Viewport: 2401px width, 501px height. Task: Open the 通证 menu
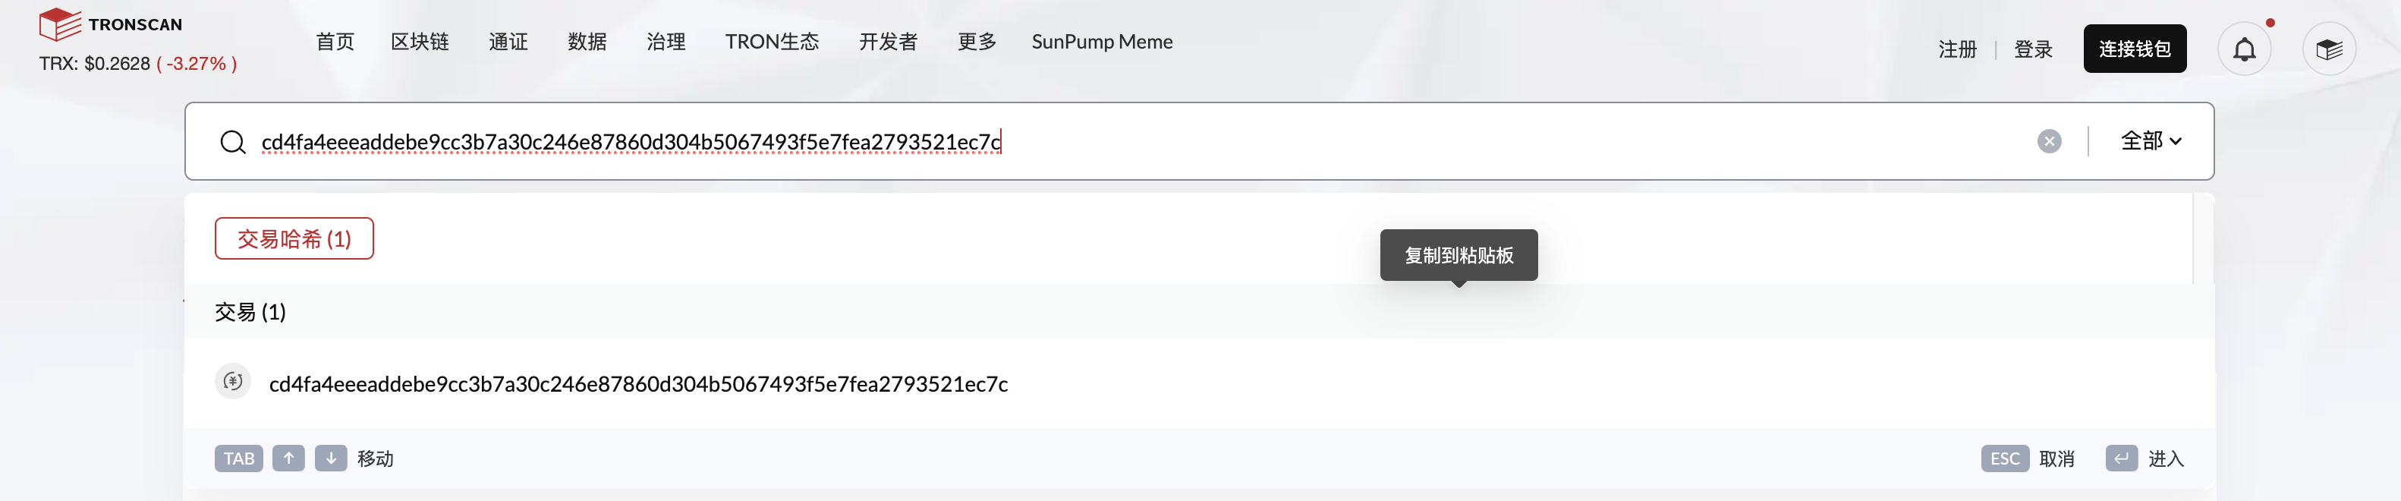[509, 42]
